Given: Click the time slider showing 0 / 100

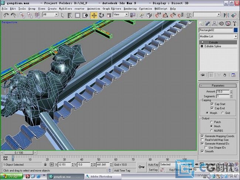Looking at the screenshot, I should point(19,153).
